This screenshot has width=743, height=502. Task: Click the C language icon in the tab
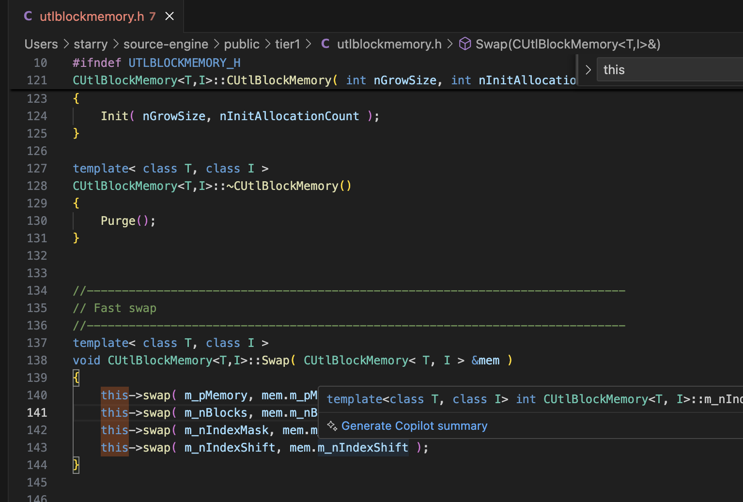click(x=28, y=16)
